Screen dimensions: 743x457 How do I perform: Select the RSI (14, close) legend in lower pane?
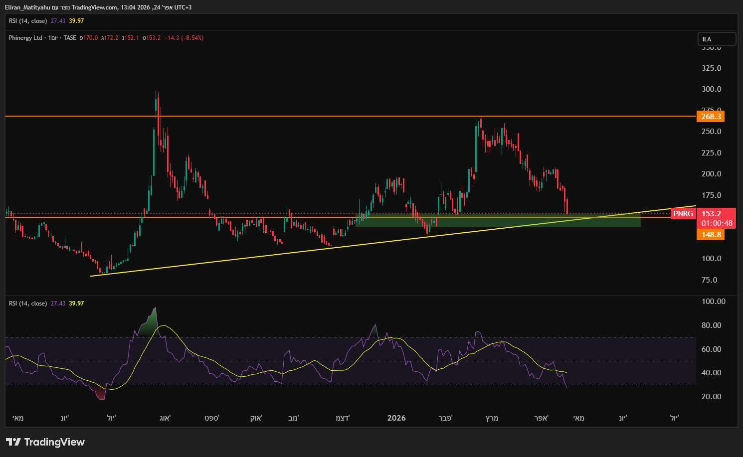tap(28, 304)
